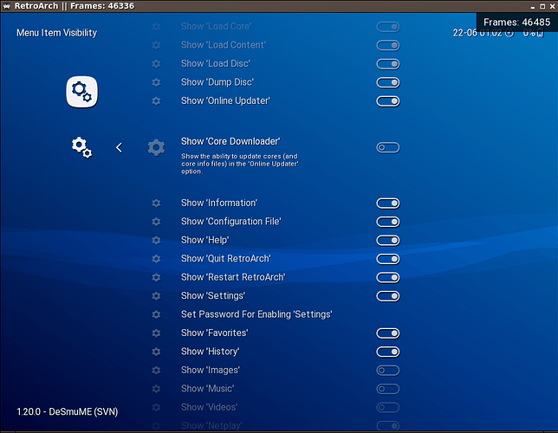Select the Show 'Online Updater' label
Screen dimensions: 558x433
225,101
